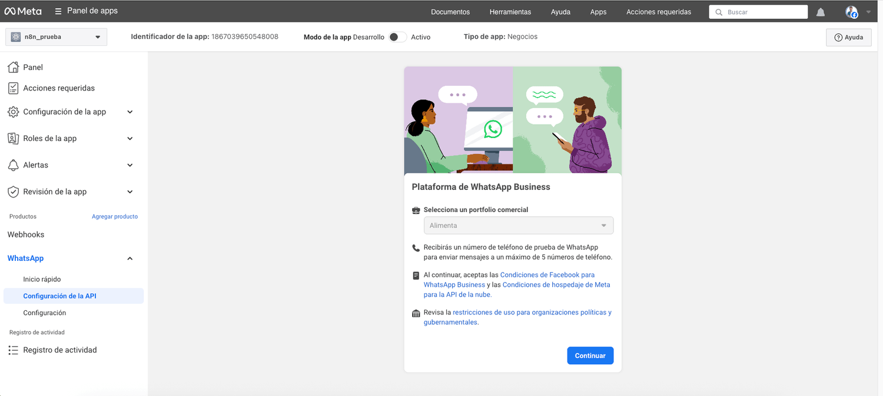Select WhatsApp product in sidebar
Viewport: 883px width, 396px height.
click(x=25, y=259)
